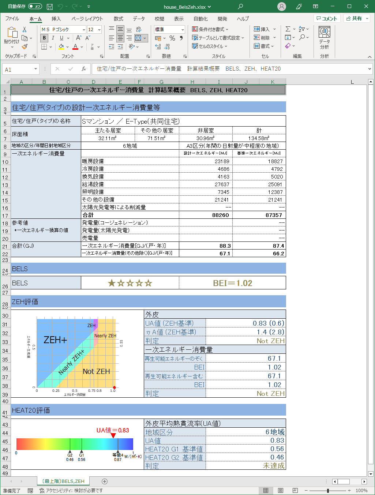Click the Save icon in title bar
This screenshot has height=495, width=375.
coord(50,7)
